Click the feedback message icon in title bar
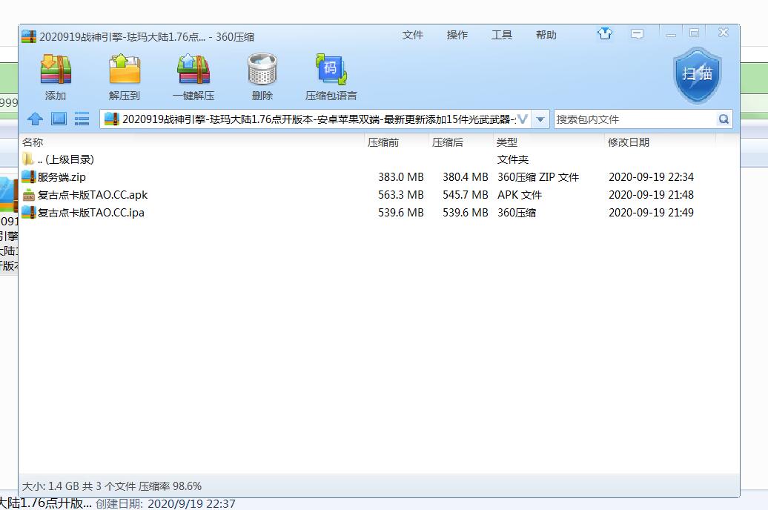This screenshot has width=768, height=510. pyautogui.click(x=637, y=34)
